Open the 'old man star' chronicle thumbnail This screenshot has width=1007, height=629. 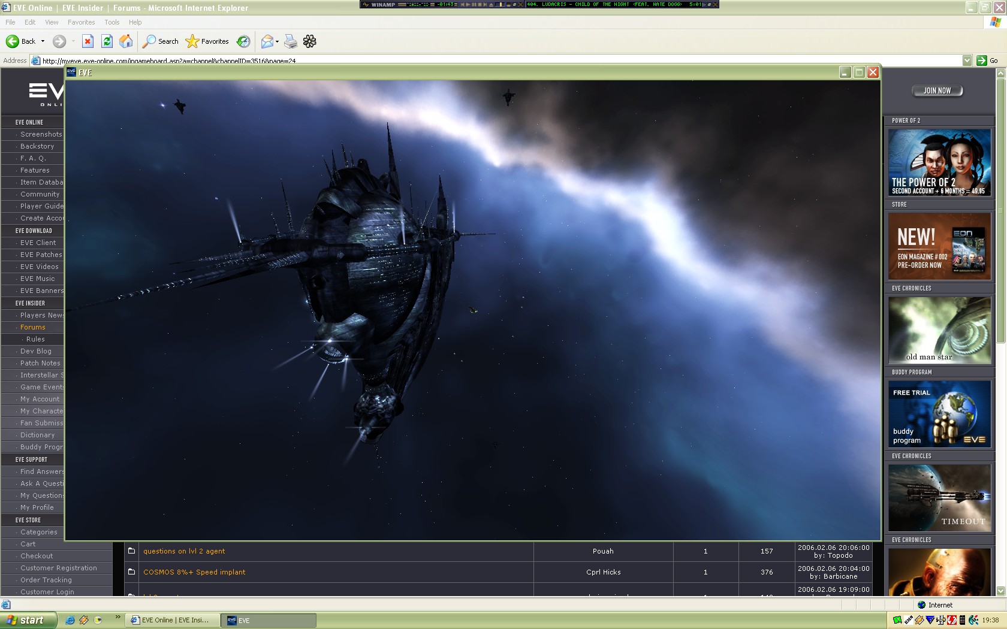pos(939,330)
